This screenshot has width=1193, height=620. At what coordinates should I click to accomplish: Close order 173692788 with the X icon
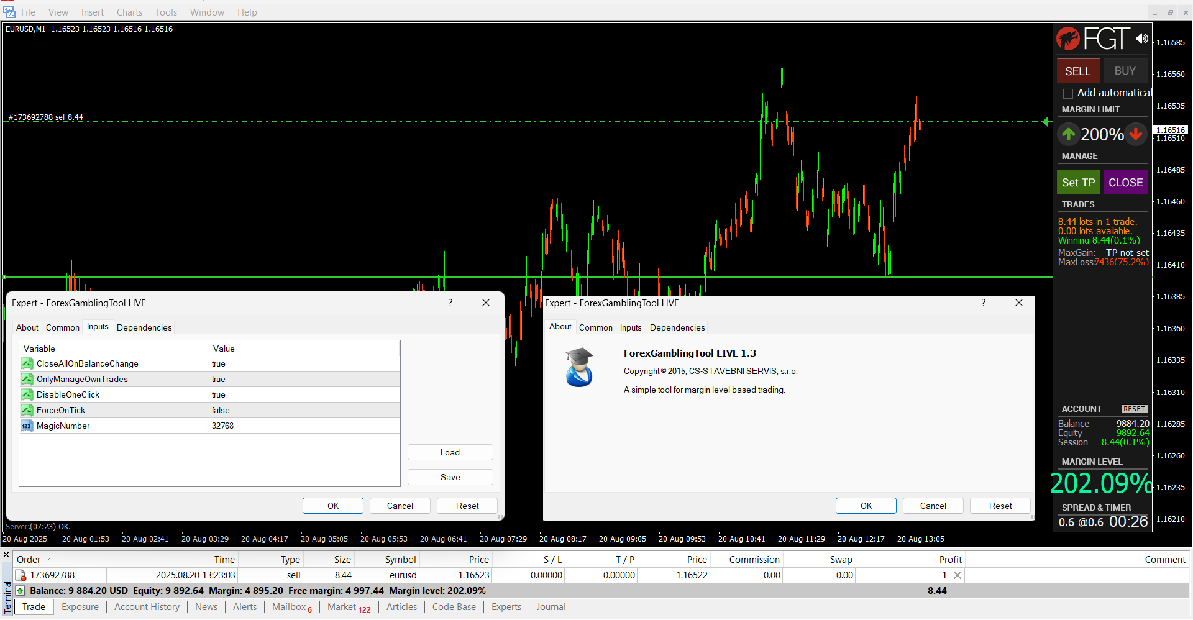tap(958, 575)
